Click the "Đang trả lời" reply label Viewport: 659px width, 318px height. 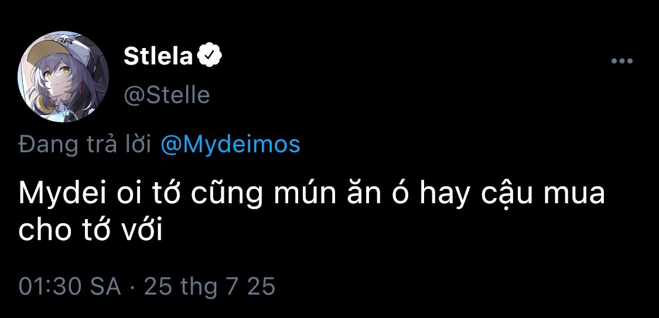pyautogui.click(x=86, y=144)
